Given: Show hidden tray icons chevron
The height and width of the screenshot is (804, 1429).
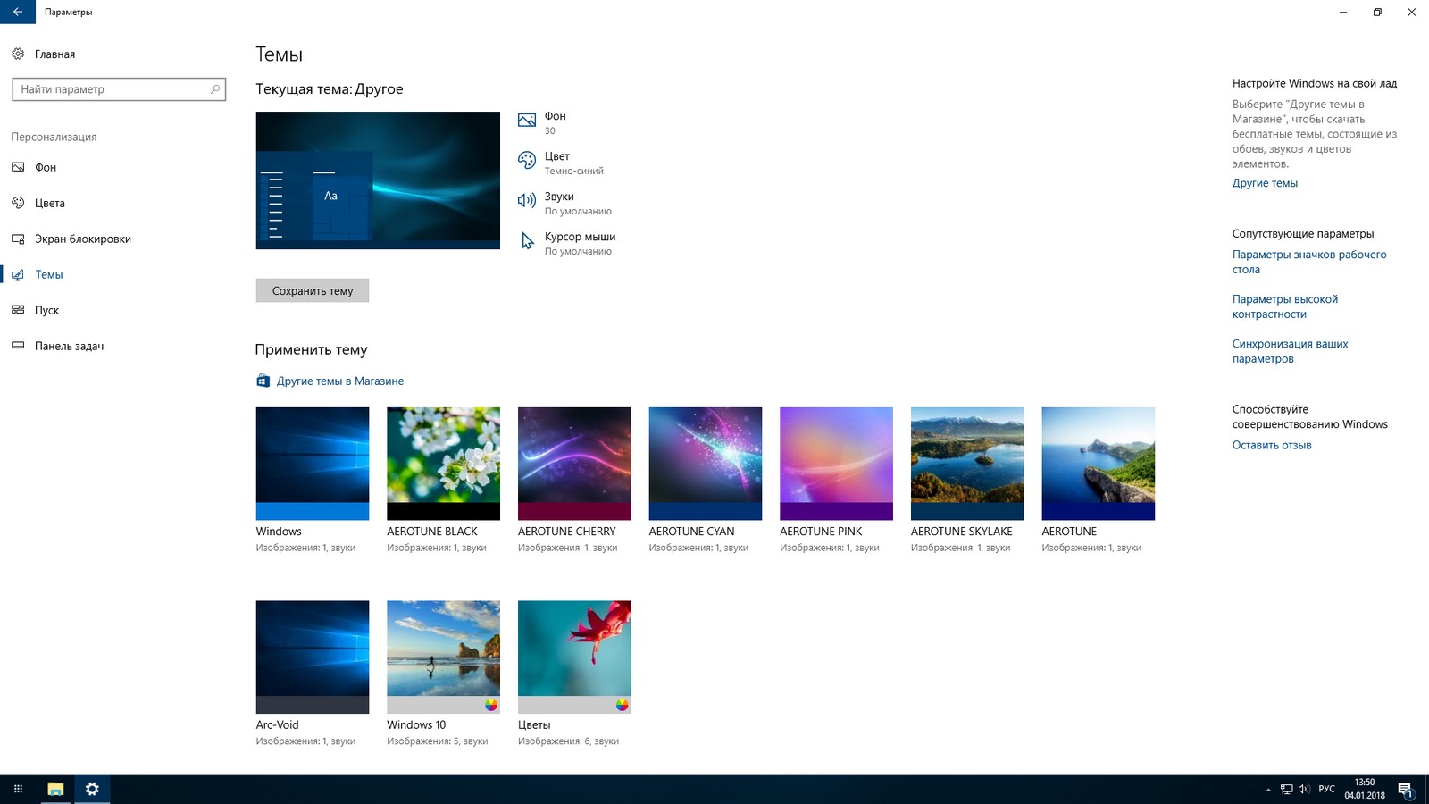Looking at the screenshot, I should [x=1268, y=790].
